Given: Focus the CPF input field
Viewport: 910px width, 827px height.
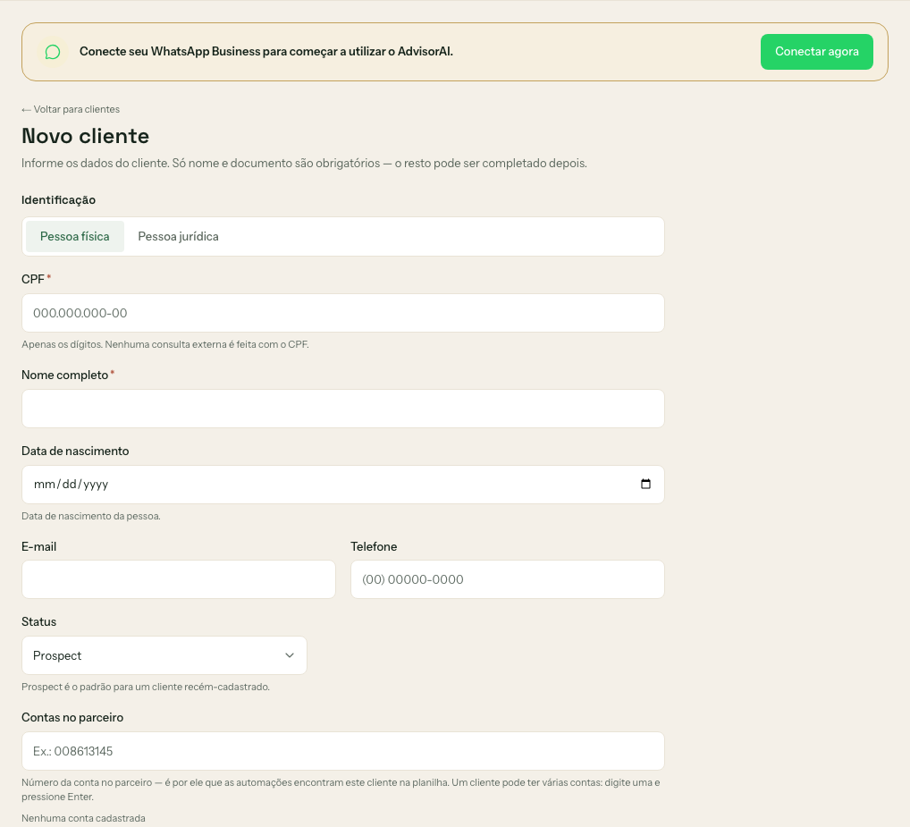Looking at the screenshot, I should [343, 313].
